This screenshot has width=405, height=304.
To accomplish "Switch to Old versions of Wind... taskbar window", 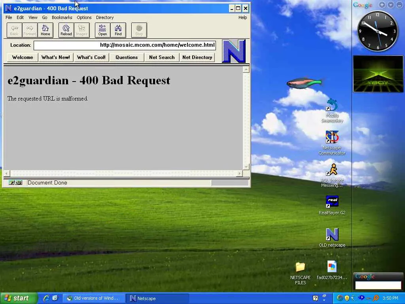I will 94,298.
